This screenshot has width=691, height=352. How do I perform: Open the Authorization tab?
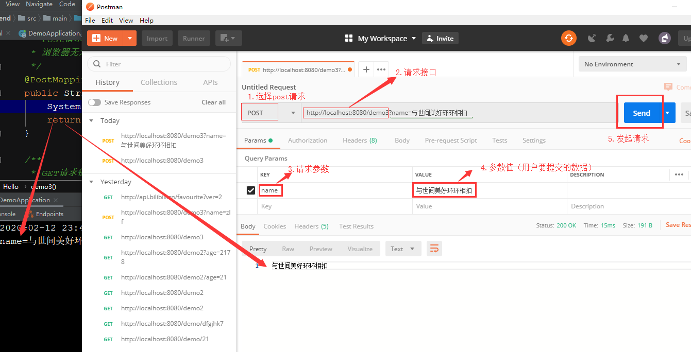pyautogui.click(x=308, y=140)
